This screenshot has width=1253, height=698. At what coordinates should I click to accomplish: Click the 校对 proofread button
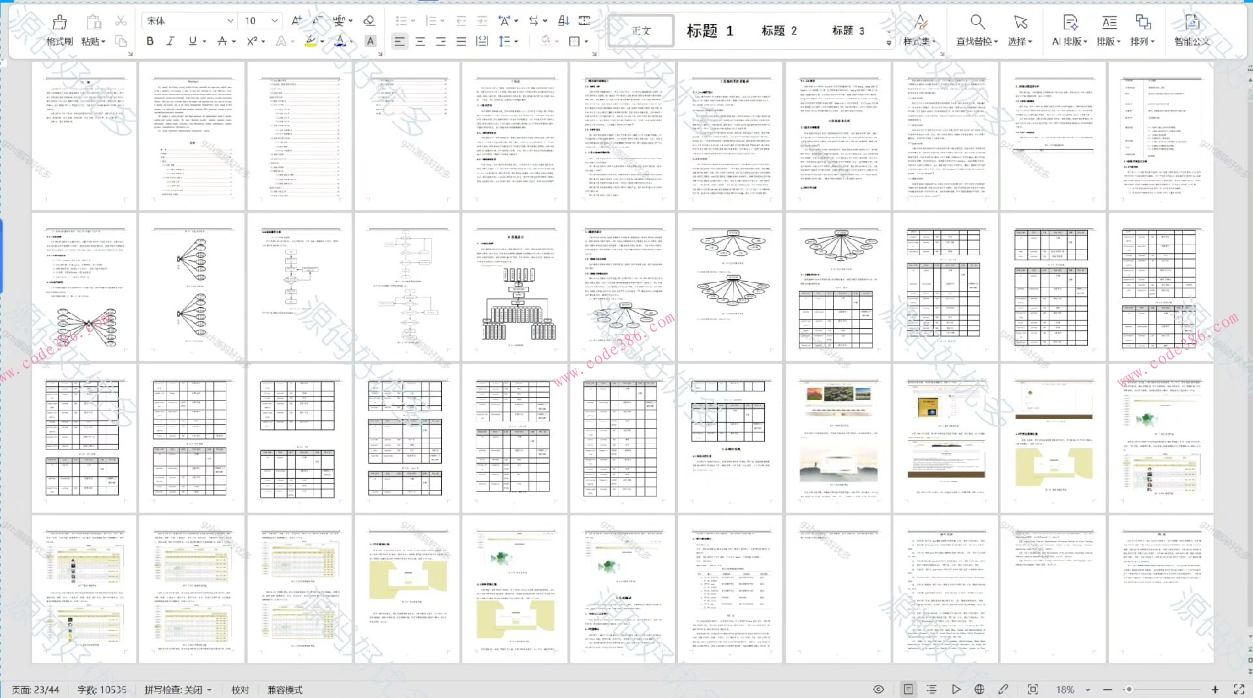[x=240, y=690]
